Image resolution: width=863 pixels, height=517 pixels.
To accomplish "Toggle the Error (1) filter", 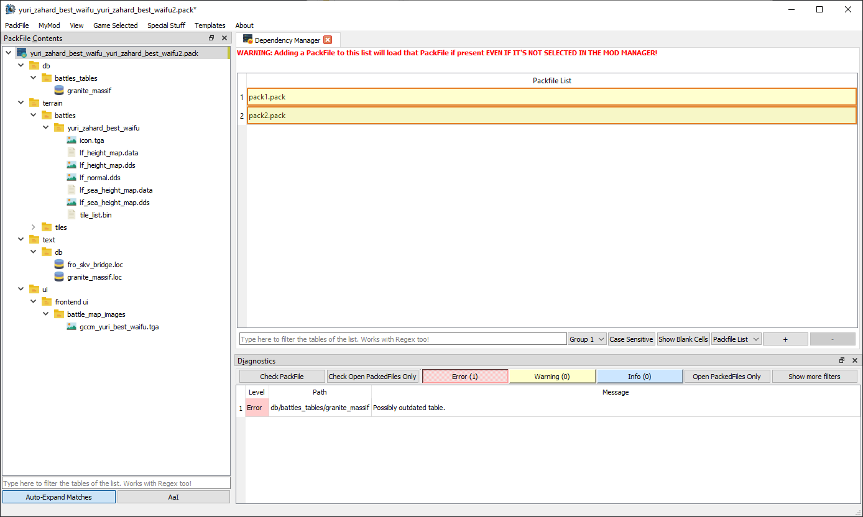I will click(x=465, y=377).
